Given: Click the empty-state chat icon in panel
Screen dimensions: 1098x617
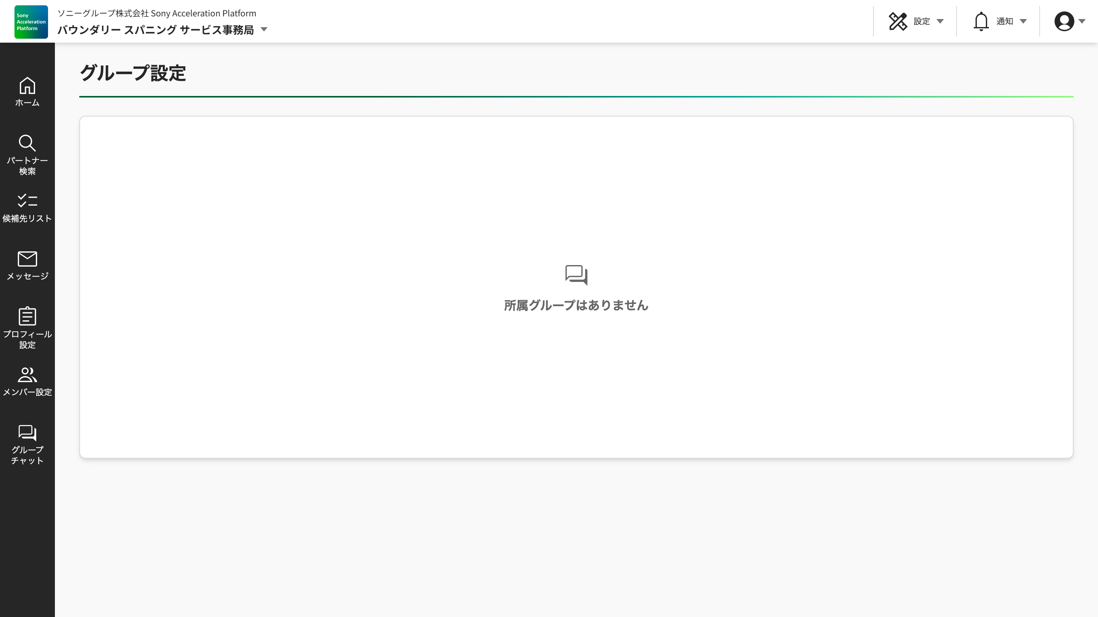Looking at the screenshot, I should (576, 275).
